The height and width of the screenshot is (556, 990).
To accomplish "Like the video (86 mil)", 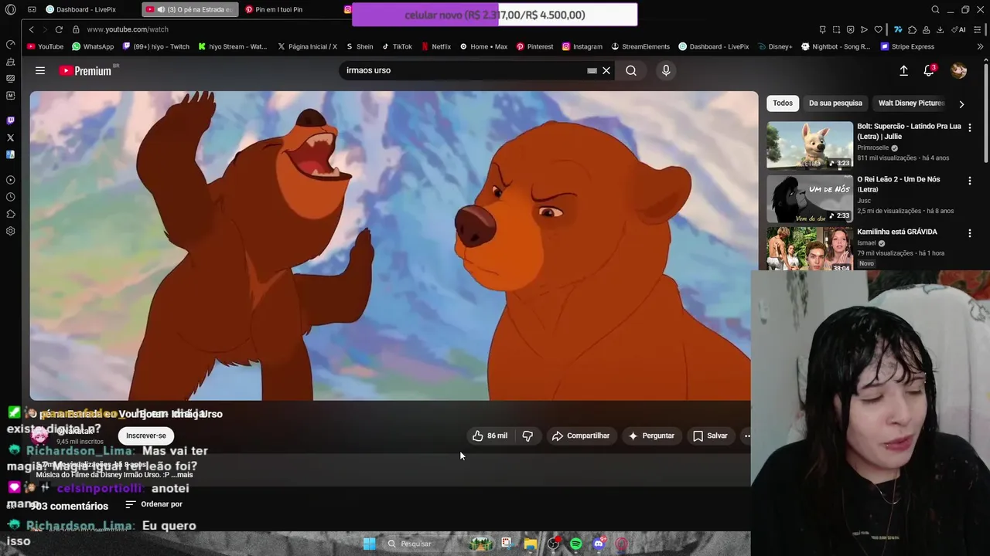I will 490,436.
